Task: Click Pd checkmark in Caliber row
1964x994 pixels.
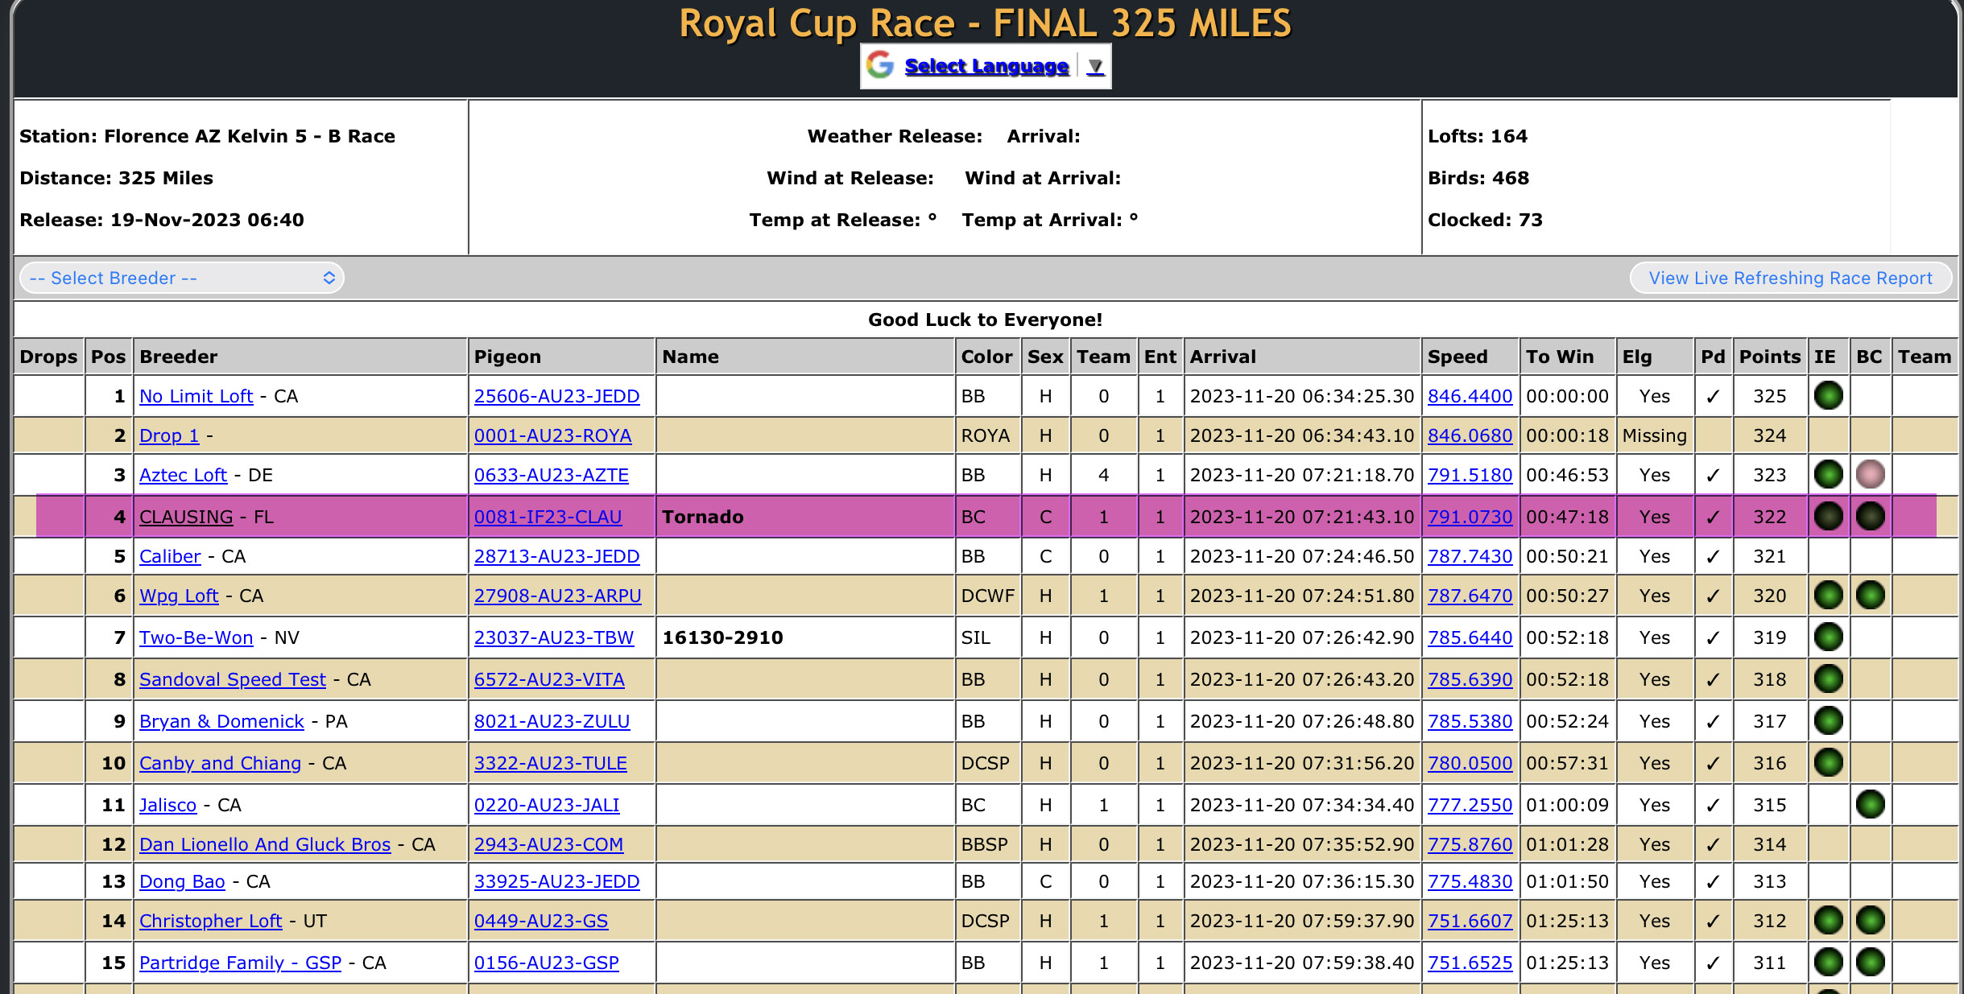Action: [1713, 556]
